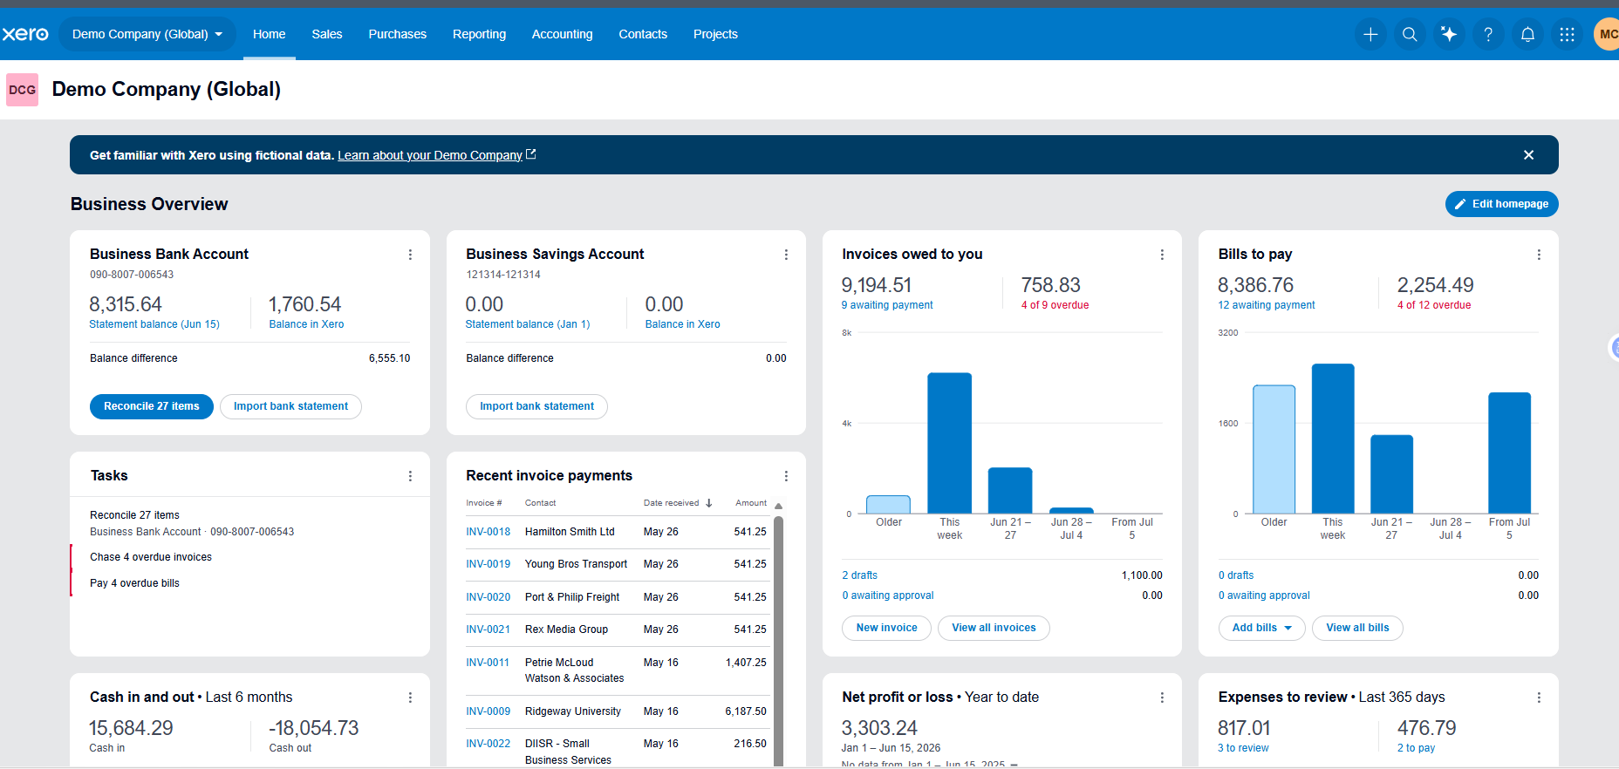Click the Reconcile 27 items button
This screenshot has width=1619, height=769.
click(x=152, y=406)
